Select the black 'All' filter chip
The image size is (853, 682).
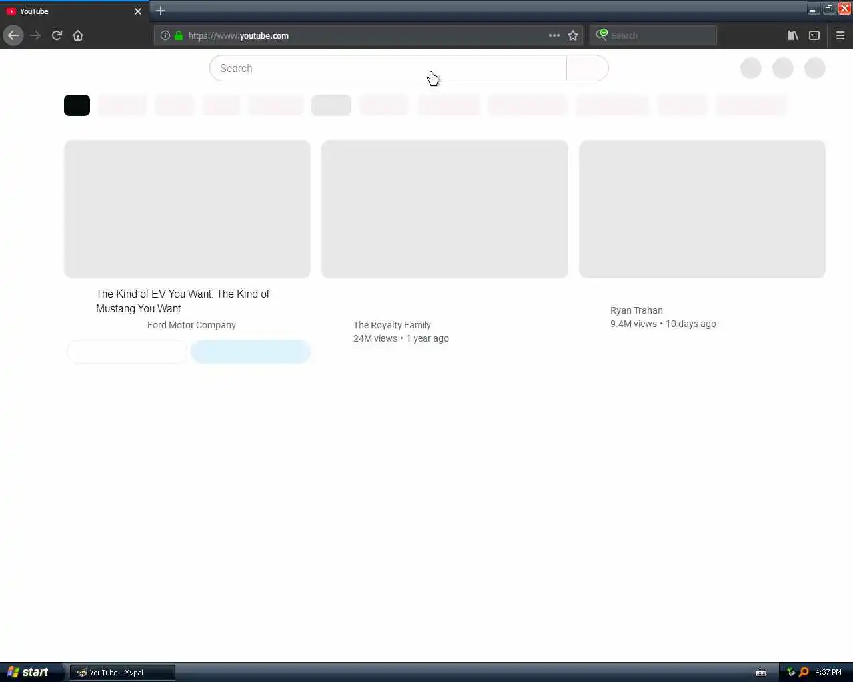pos(77,105)
